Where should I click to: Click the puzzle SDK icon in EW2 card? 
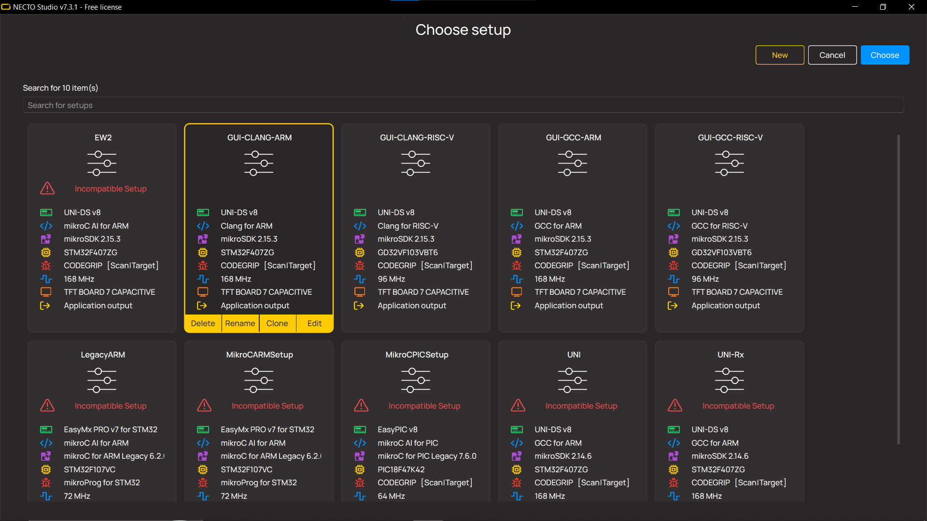[x=46, y=239]
